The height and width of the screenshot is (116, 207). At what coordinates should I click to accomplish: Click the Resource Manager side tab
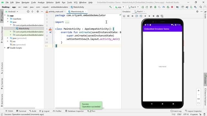2,34
